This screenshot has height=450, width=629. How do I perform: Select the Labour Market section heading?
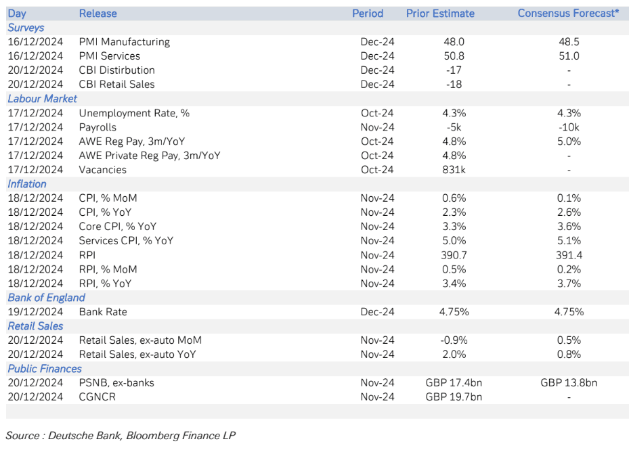coord(42,99)
